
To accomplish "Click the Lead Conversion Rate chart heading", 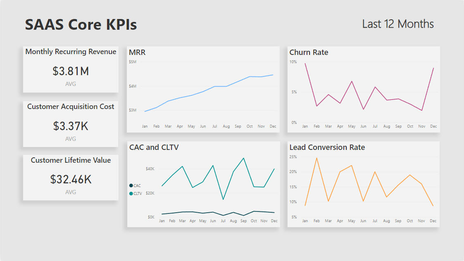I will tap(327, 147).
